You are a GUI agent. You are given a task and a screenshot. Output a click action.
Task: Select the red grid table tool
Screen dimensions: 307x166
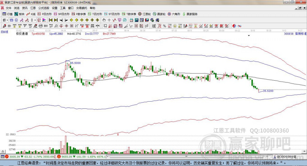click(x=136, y=26)
